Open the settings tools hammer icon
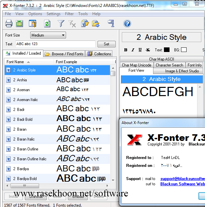The width and height of the screenshot is (205, 207). tap(33, 23)
